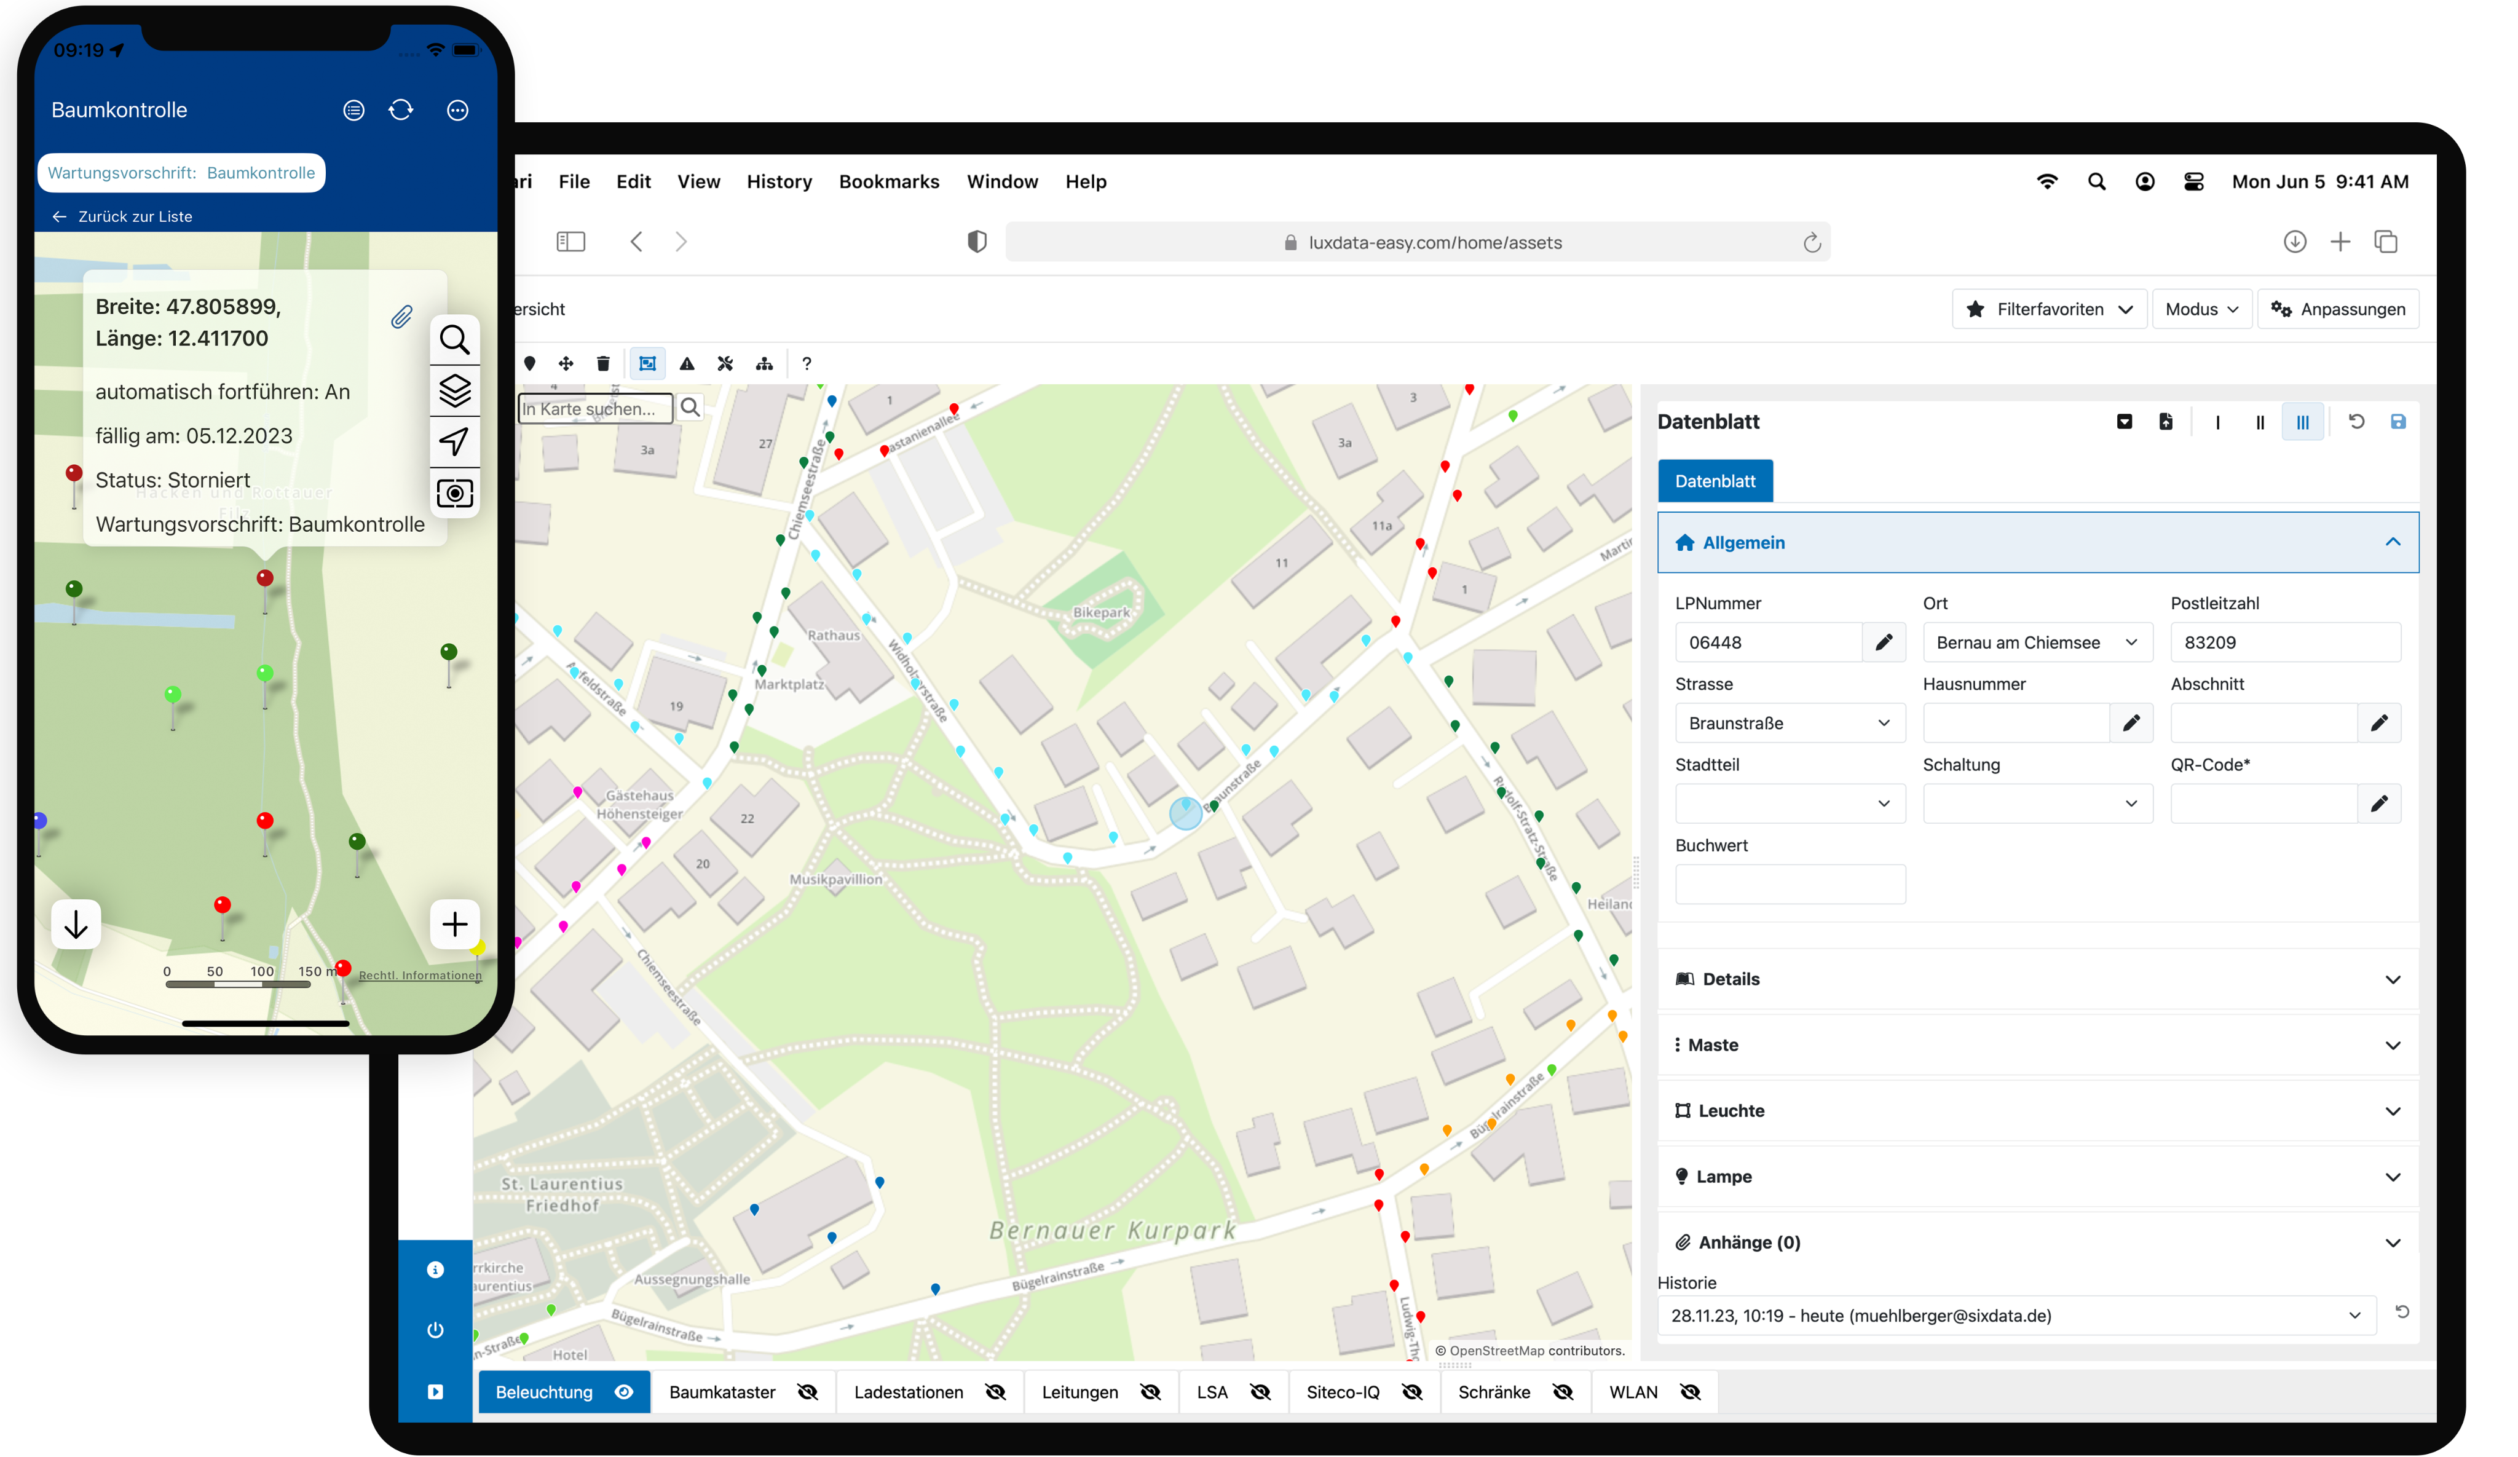This screenshot has width=2518, height=1457.
Task: Toggle Beleuchtung layer visibility eye
Action: click(625, 1392)
